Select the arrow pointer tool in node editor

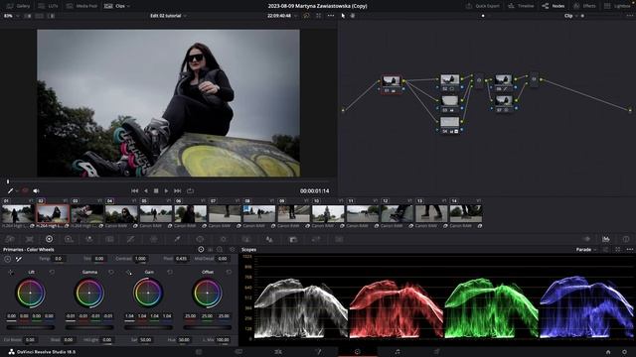tap(343, 16)
